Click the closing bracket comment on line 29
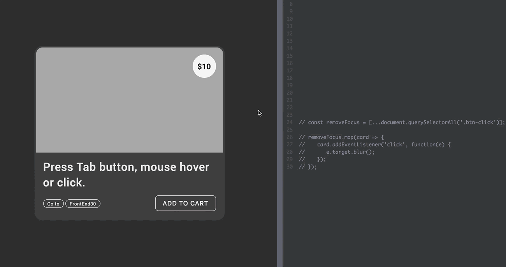Image resolution: width=506 pixels, height=267 pixels. pyautogui.click(x=321, y=159)
